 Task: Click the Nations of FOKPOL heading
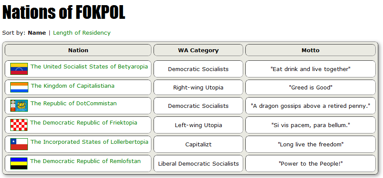[64, 12]
